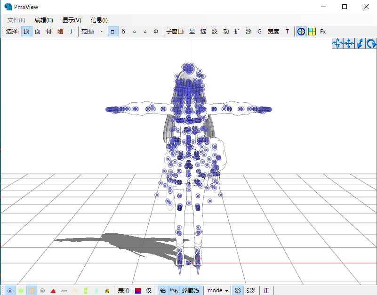Image resolution: width=377 pixels, height=295 pixels.
Task: Open the texture (纹) subwindow
Action: point(214,32)
